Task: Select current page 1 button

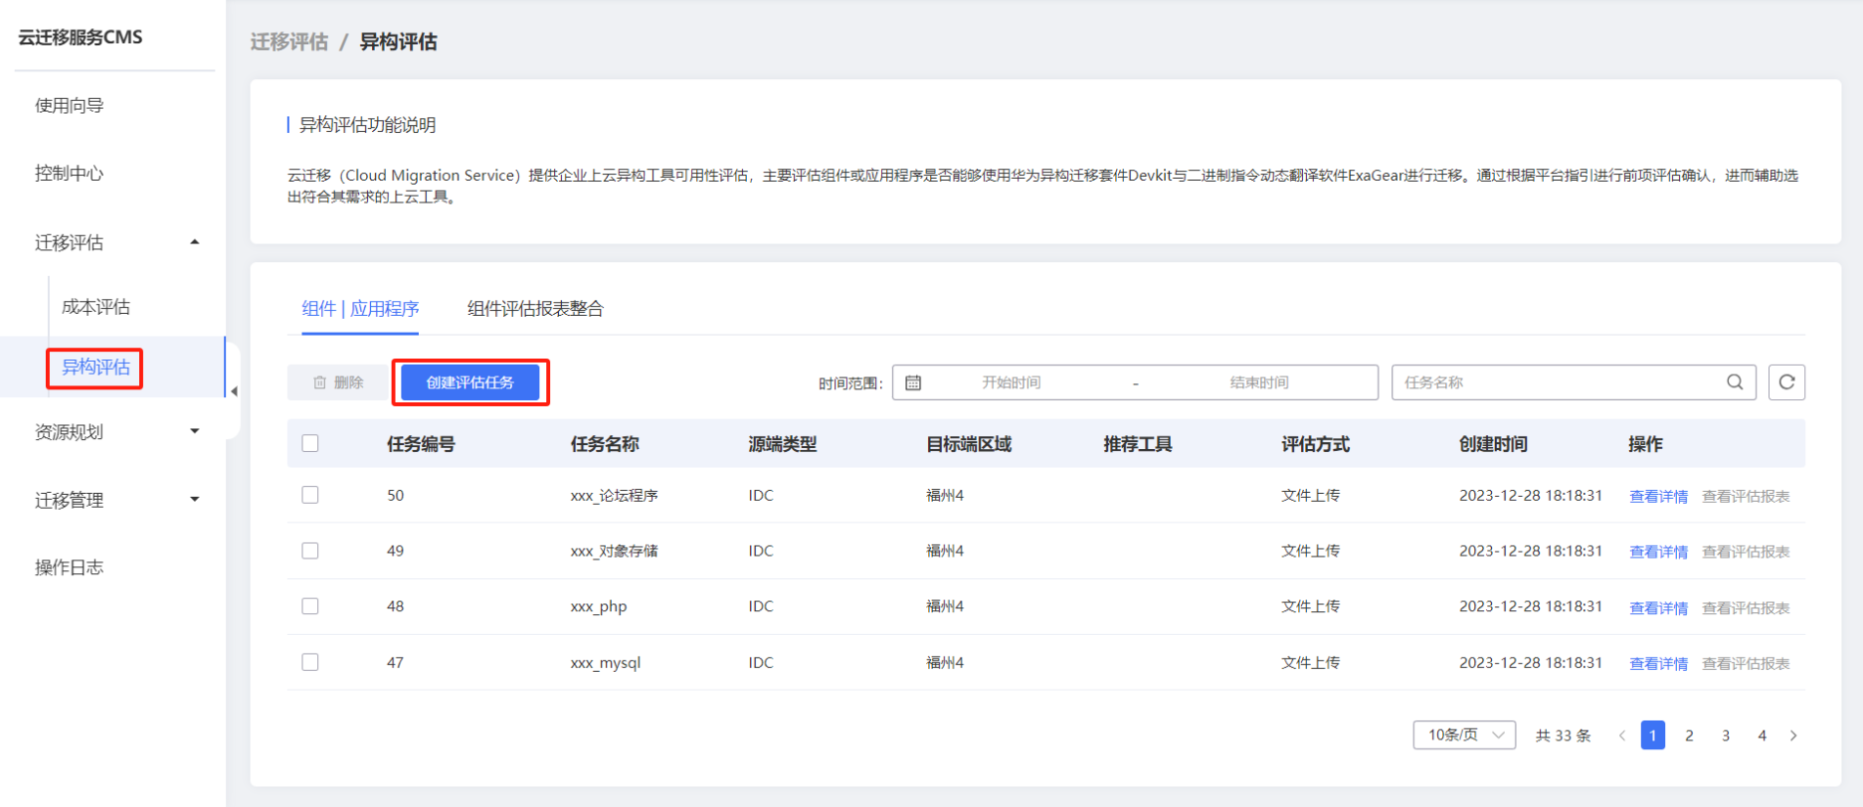Action: coord(1653,736)
